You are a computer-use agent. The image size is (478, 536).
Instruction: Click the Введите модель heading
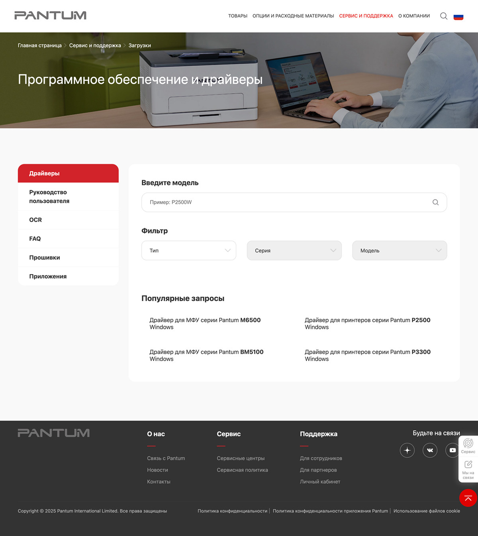[170, 183]
